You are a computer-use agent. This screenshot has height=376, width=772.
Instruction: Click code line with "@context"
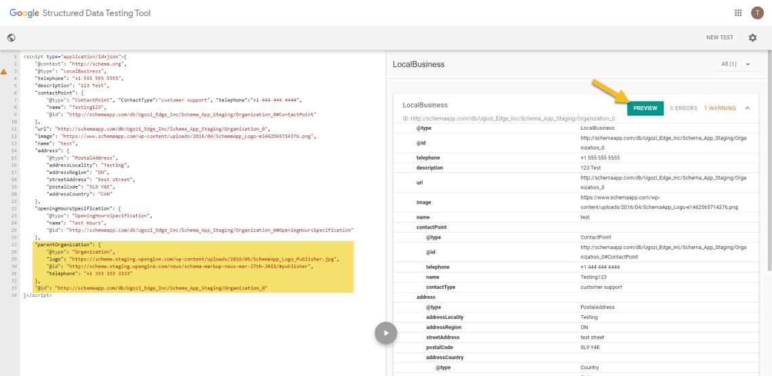(x=81, y=64)
